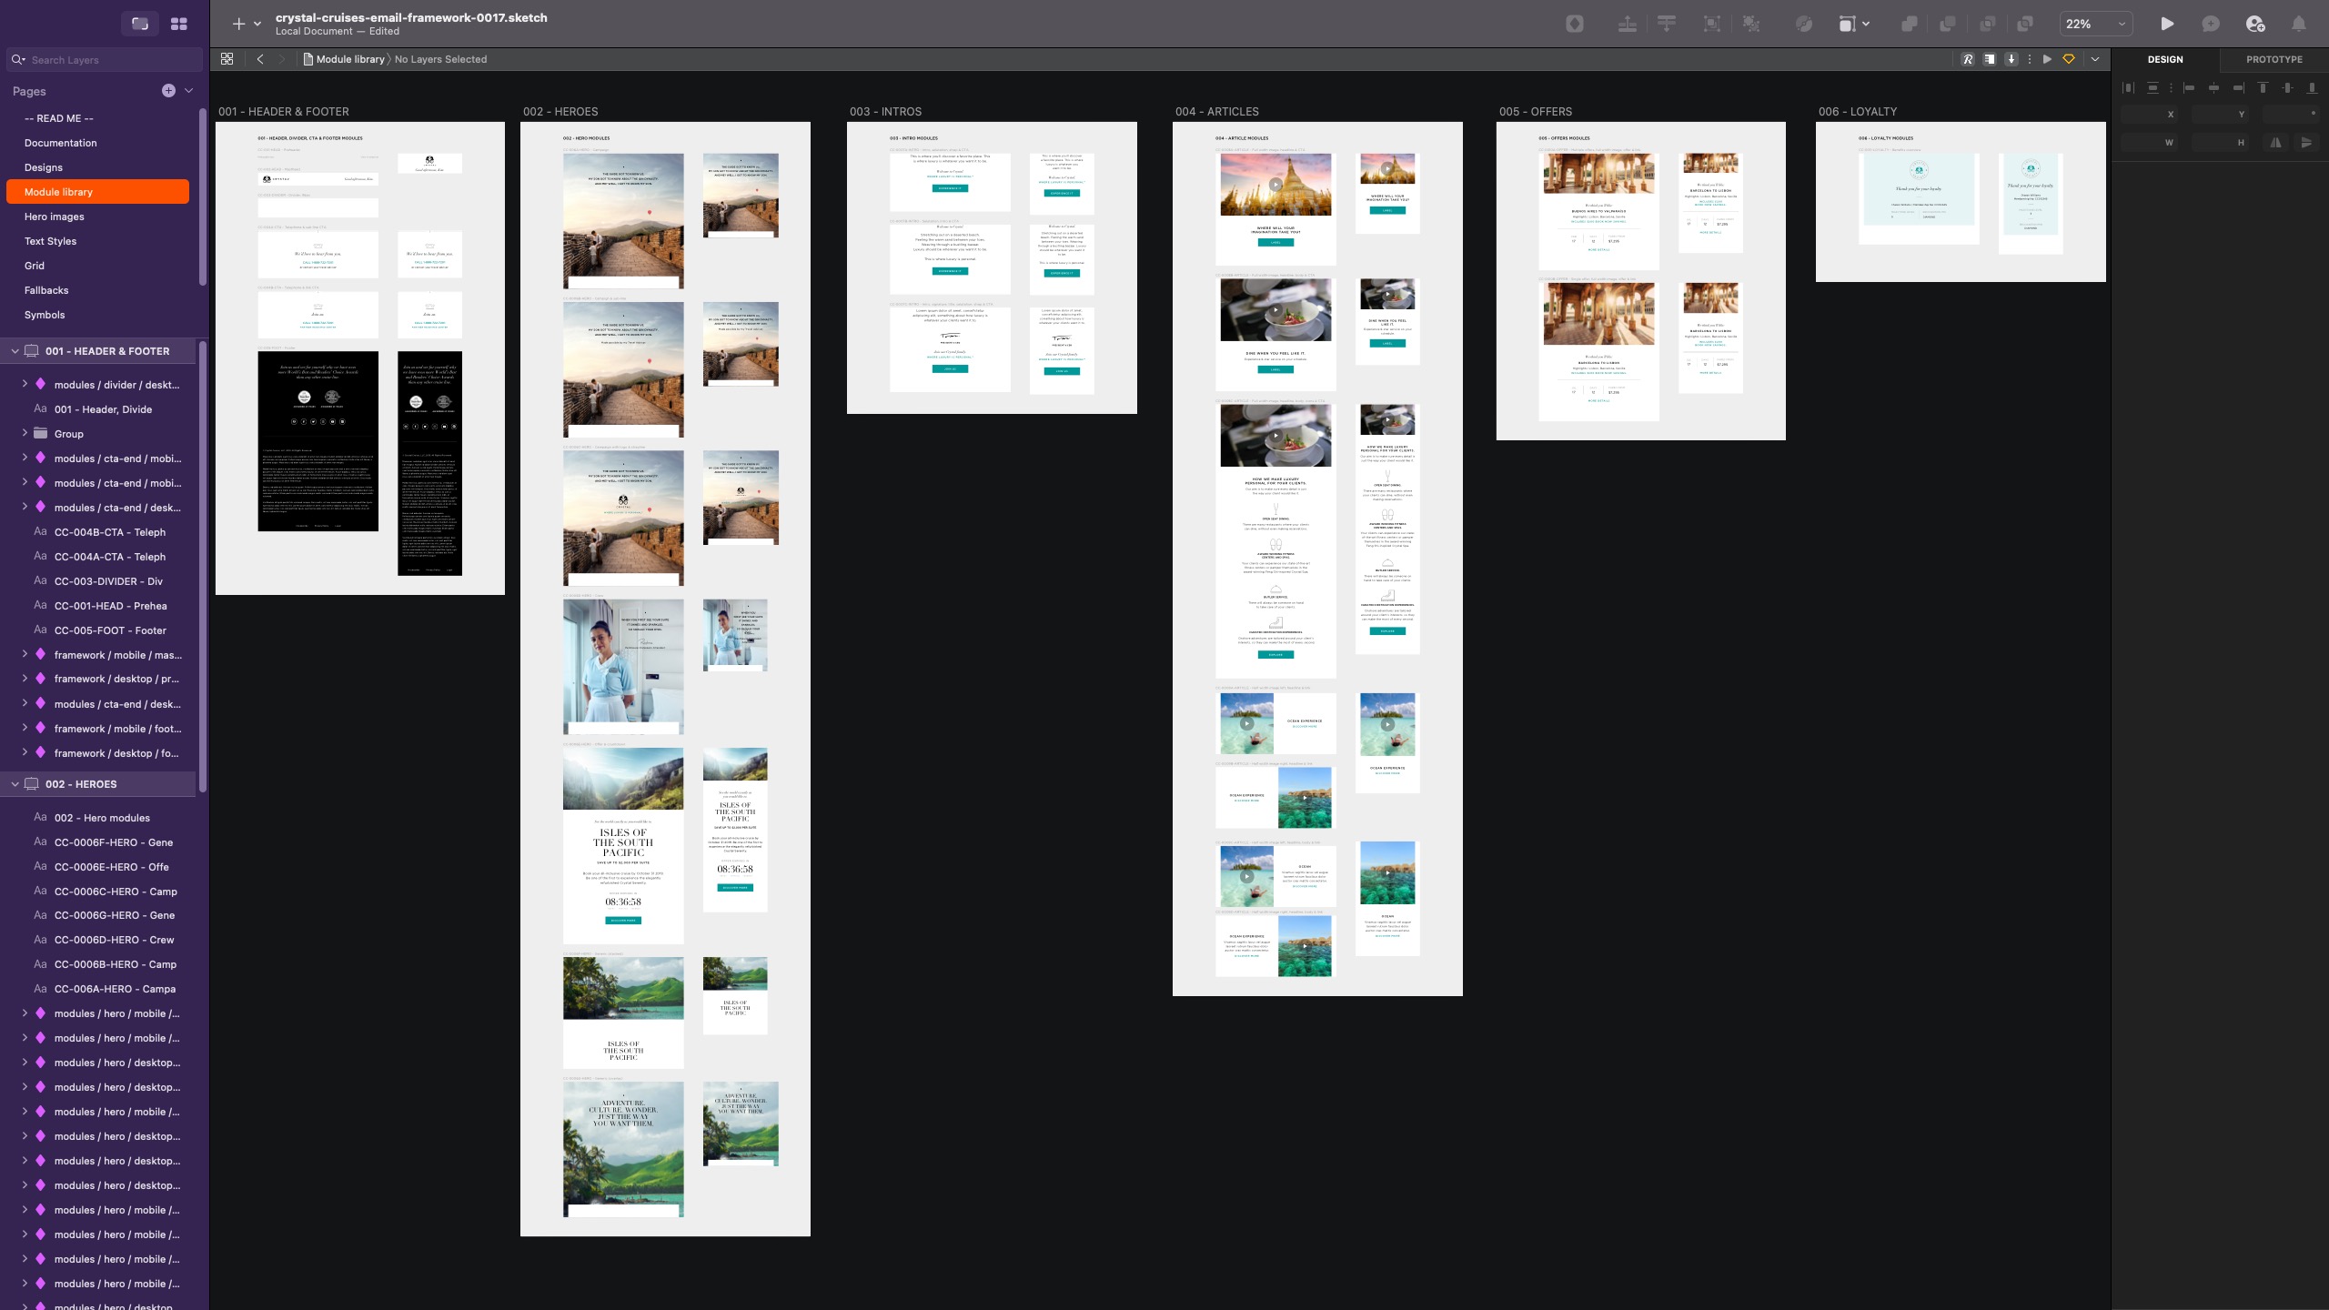Click the Align Left icon
This screenshot has width=2329, height=1310.
pyautogui.click(x=2189, y=88)
